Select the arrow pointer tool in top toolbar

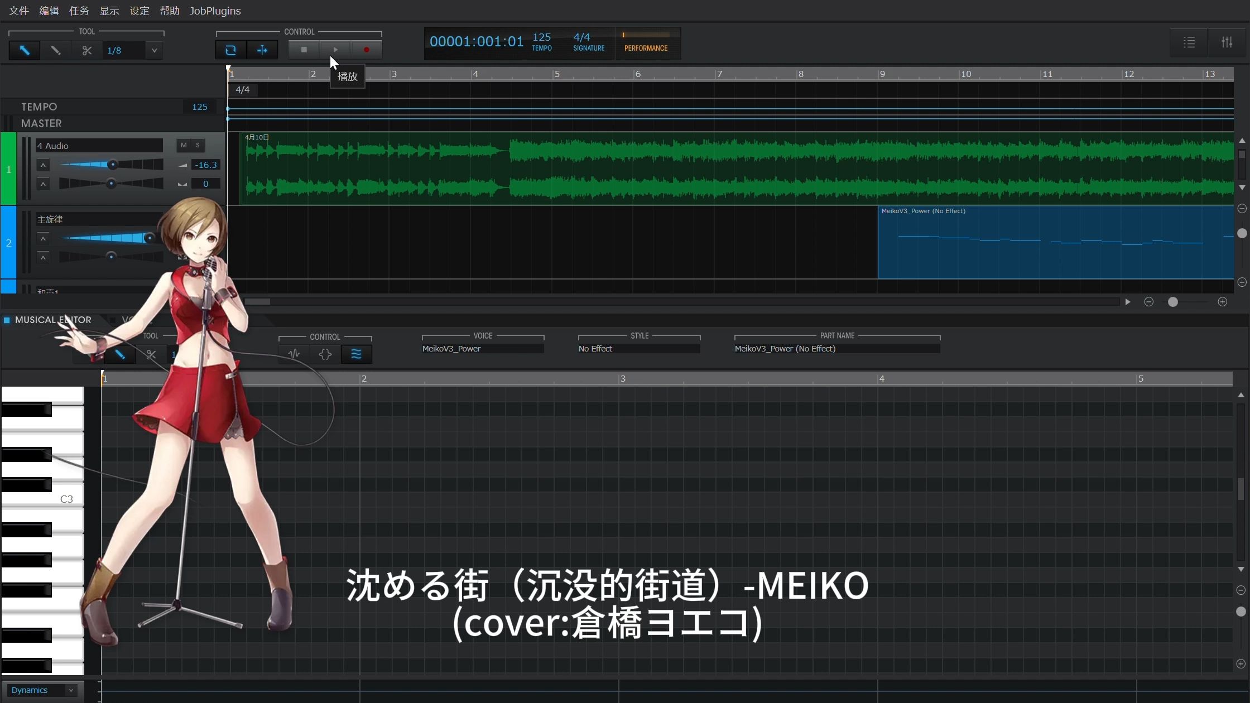click(x=25, y=50)
